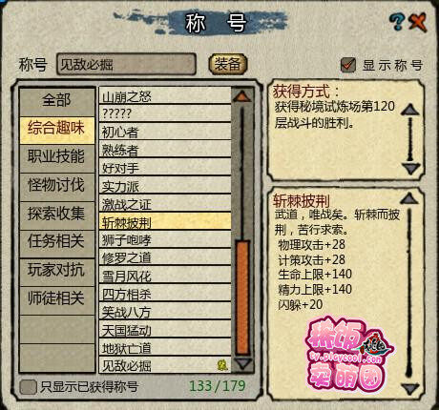Click the 称号 field showing 见敌必掘
This screenshot has height=410, width=439.
click(126, 65)
